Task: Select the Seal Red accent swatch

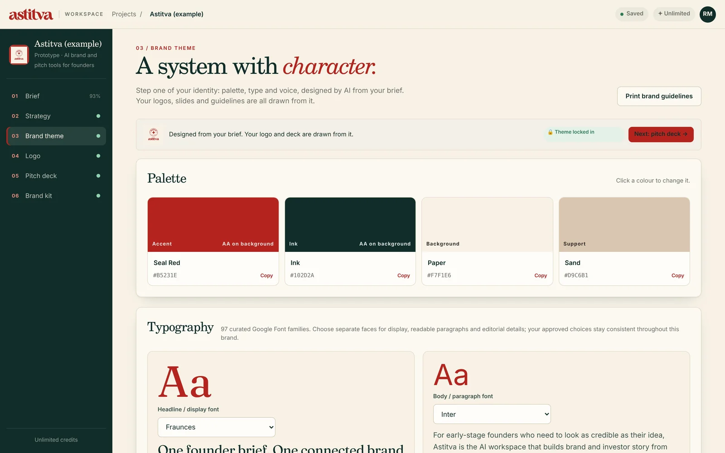Action: tap(213, 224)
